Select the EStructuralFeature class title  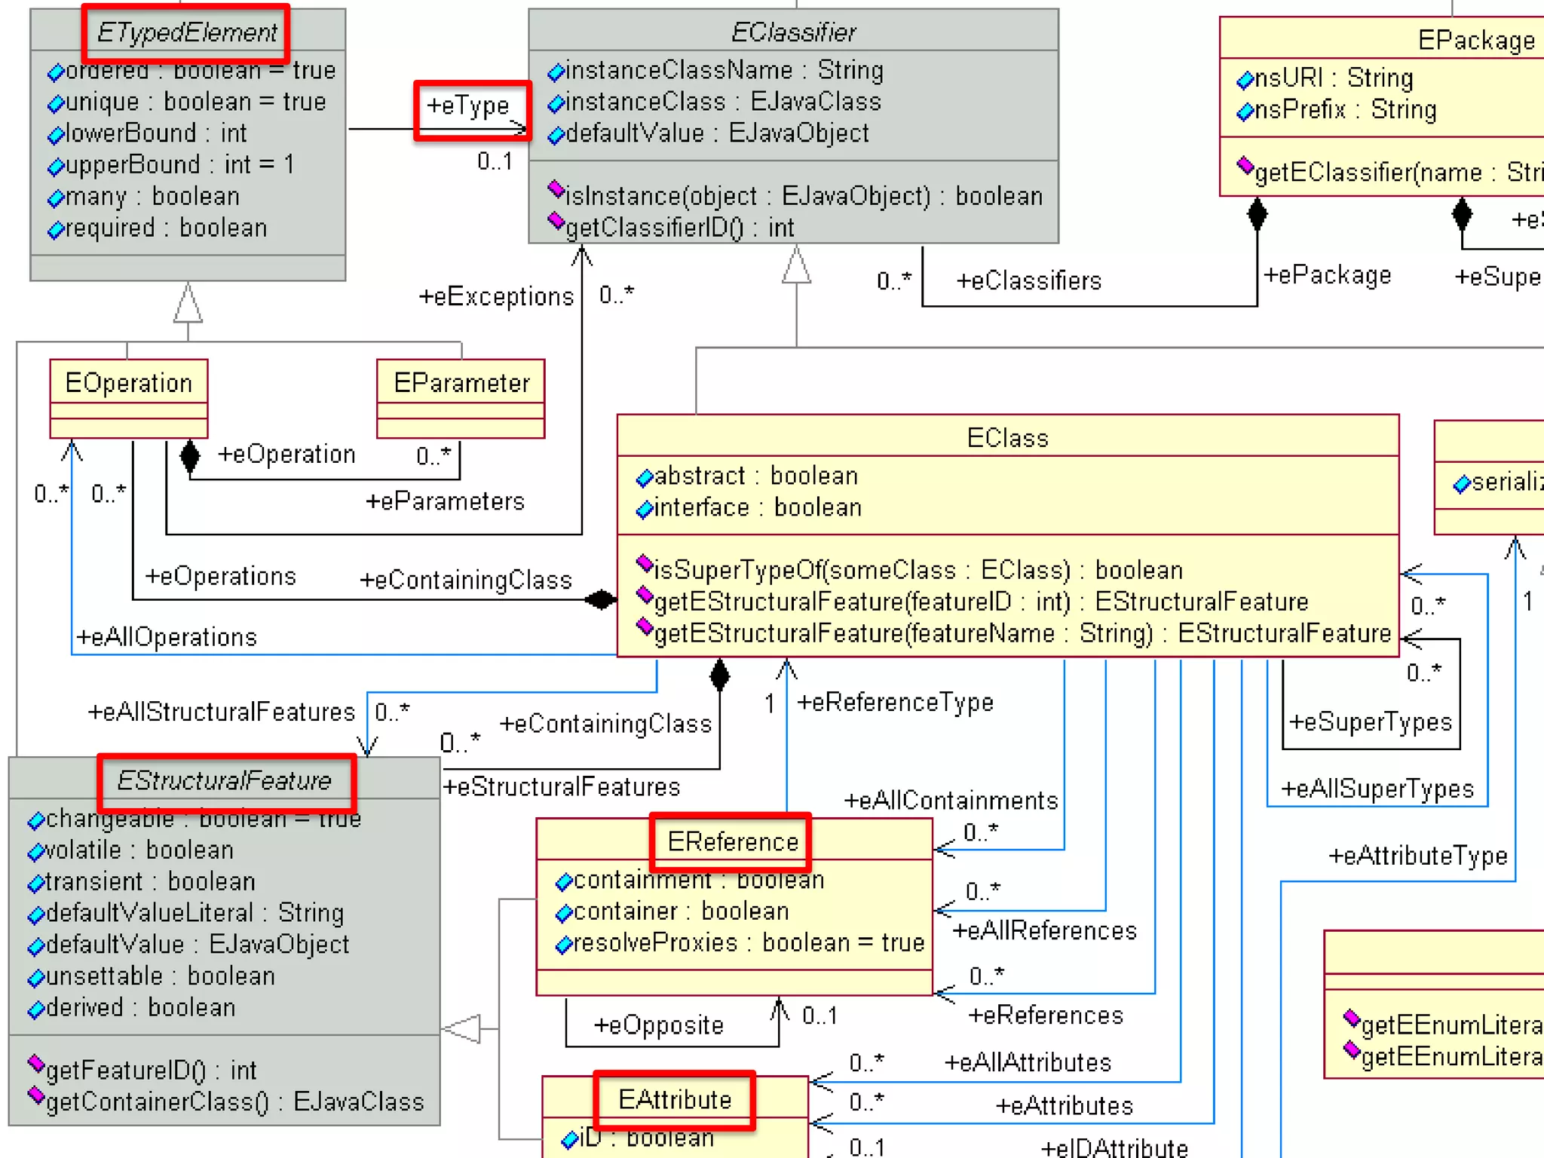pos(225,780)
